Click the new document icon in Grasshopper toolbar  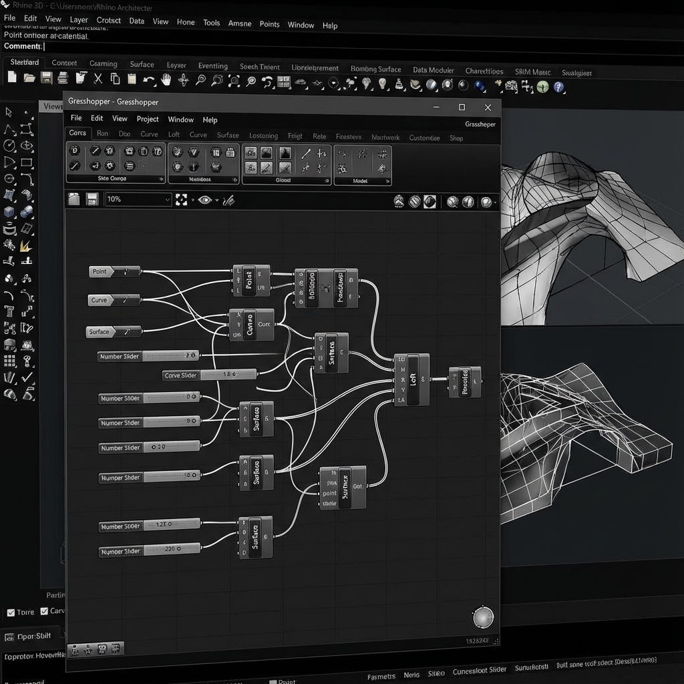(x=73, y=199)
